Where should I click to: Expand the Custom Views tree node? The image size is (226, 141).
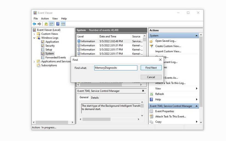(x=34, y=34)
